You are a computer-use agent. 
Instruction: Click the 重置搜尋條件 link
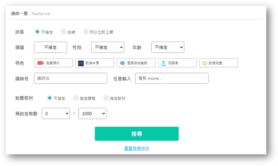point(137,148)
